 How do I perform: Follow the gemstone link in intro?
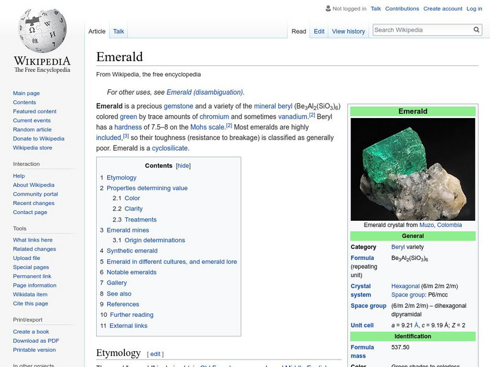tap(178, 106)
